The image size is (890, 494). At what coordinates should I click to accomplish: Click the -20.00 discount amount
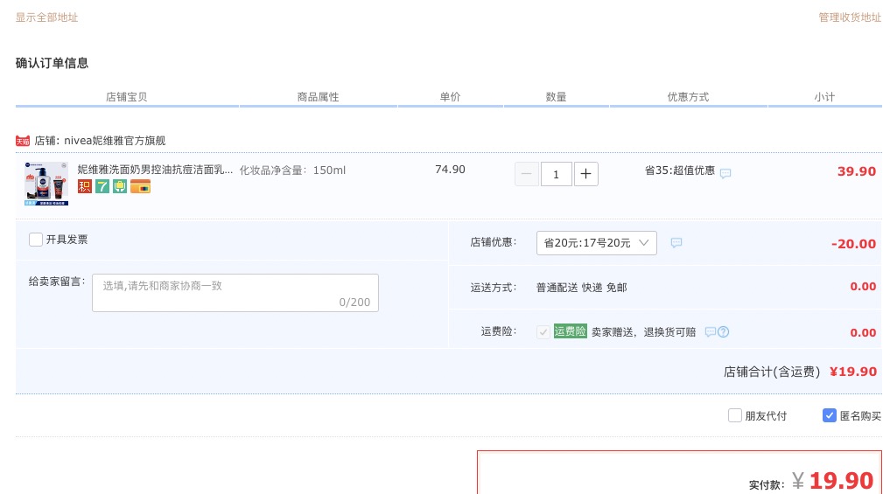853,244
